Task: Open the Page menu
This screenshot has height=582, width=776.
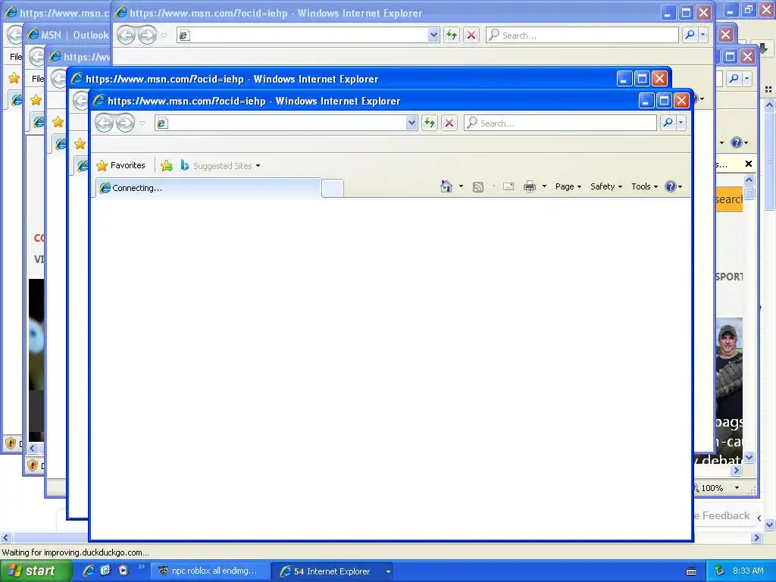Action: click(568, 186)
